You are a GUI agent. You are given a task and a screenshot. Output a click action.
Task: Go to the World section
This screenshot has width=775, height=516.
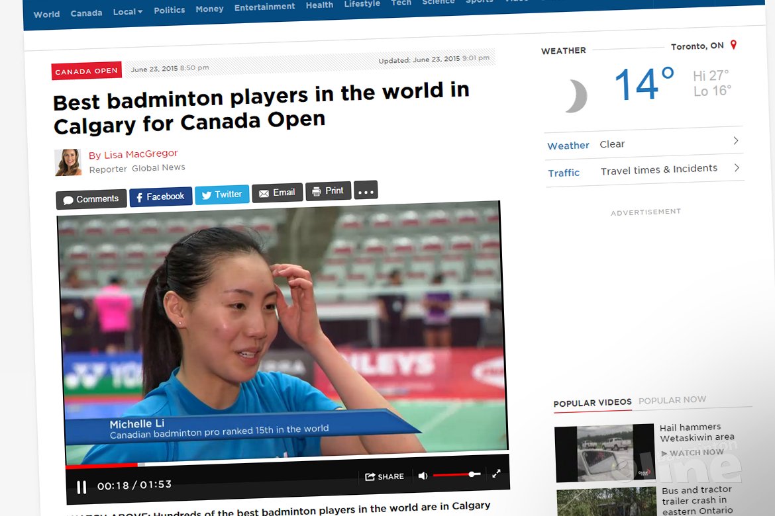pyautogui.click(x=46, y=15)
